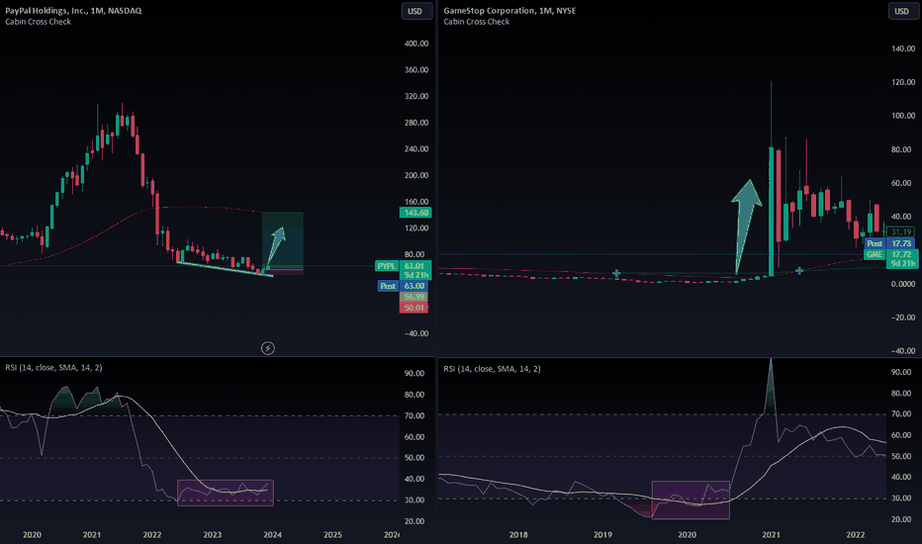The width and height of the screenshot is (922, 544).
Task: Click the GME 17.72 price tag
Action: point(890,254)
